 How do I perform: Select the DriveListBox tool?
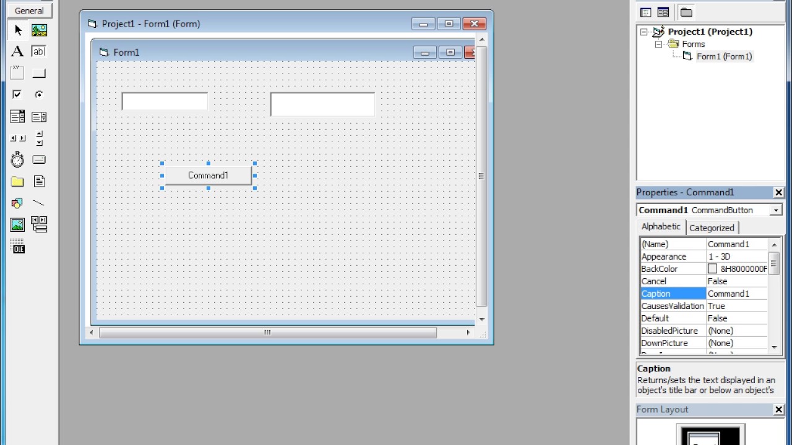point(39,159)
